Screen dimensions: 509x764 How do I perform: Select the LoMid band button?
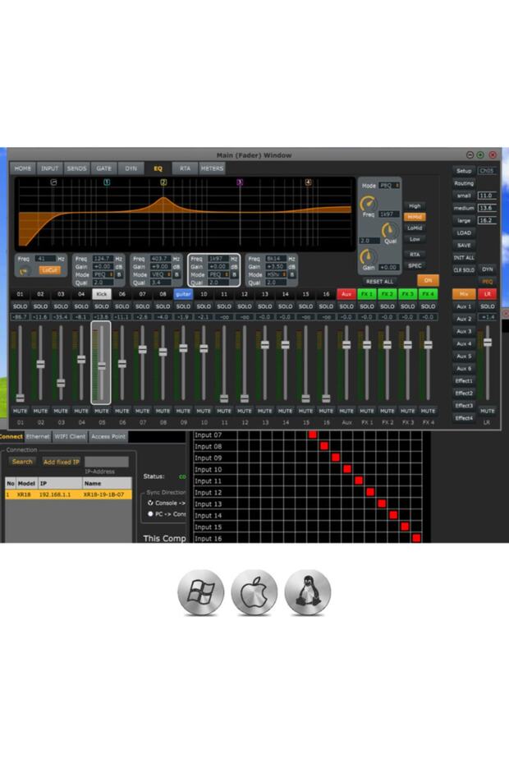tap(415, 228)
